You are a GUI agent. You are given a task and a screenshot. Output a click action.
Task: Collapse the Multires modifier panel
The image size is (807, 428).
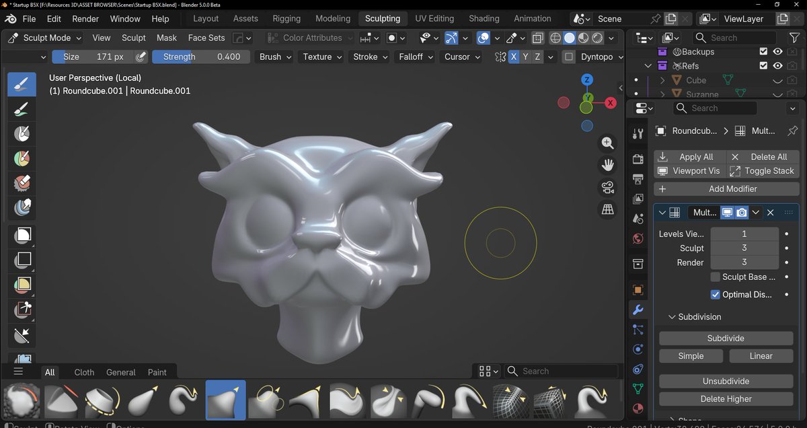[x=662, y=213]
